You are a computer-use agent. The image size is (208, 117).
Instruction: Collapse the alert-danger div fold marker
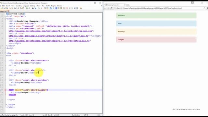(x=6, y=90)
